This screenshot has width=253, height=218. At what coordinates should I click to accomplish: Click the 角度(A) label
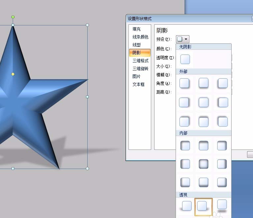(x=164, y=83)
